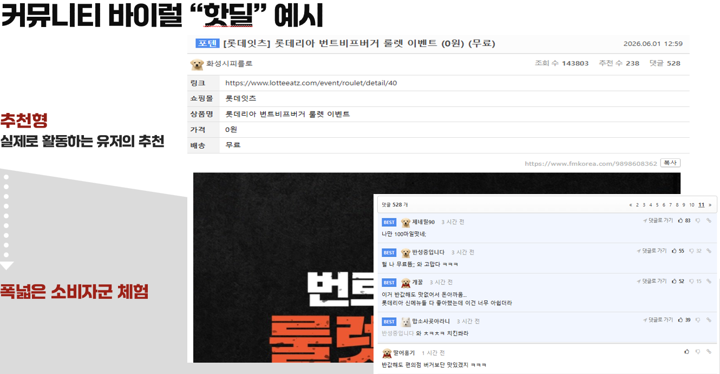720x374 pixels.
Task: Click username 맙소사곳아라니
Action: (431, 322)
